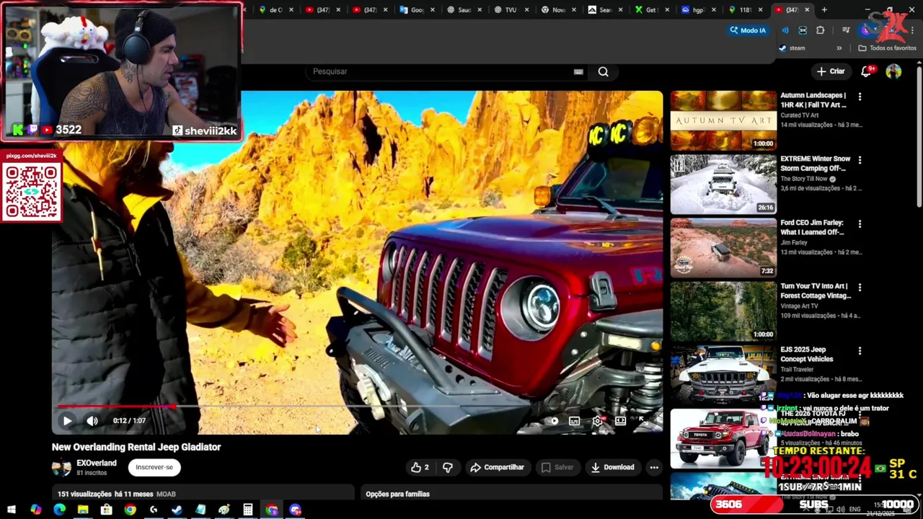
Task: Click the Modo IA button in address bar
Action: (x=748, y=30)
